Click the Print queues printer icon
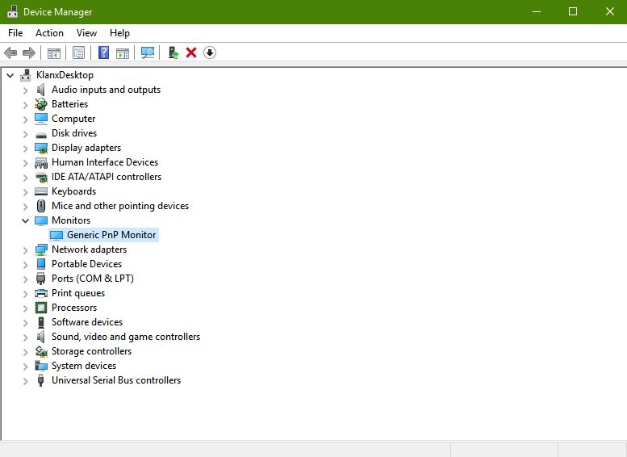 coord(41,293)
